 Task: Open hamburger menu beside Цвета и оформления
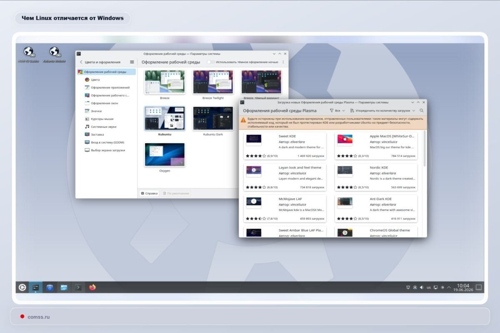132,62
